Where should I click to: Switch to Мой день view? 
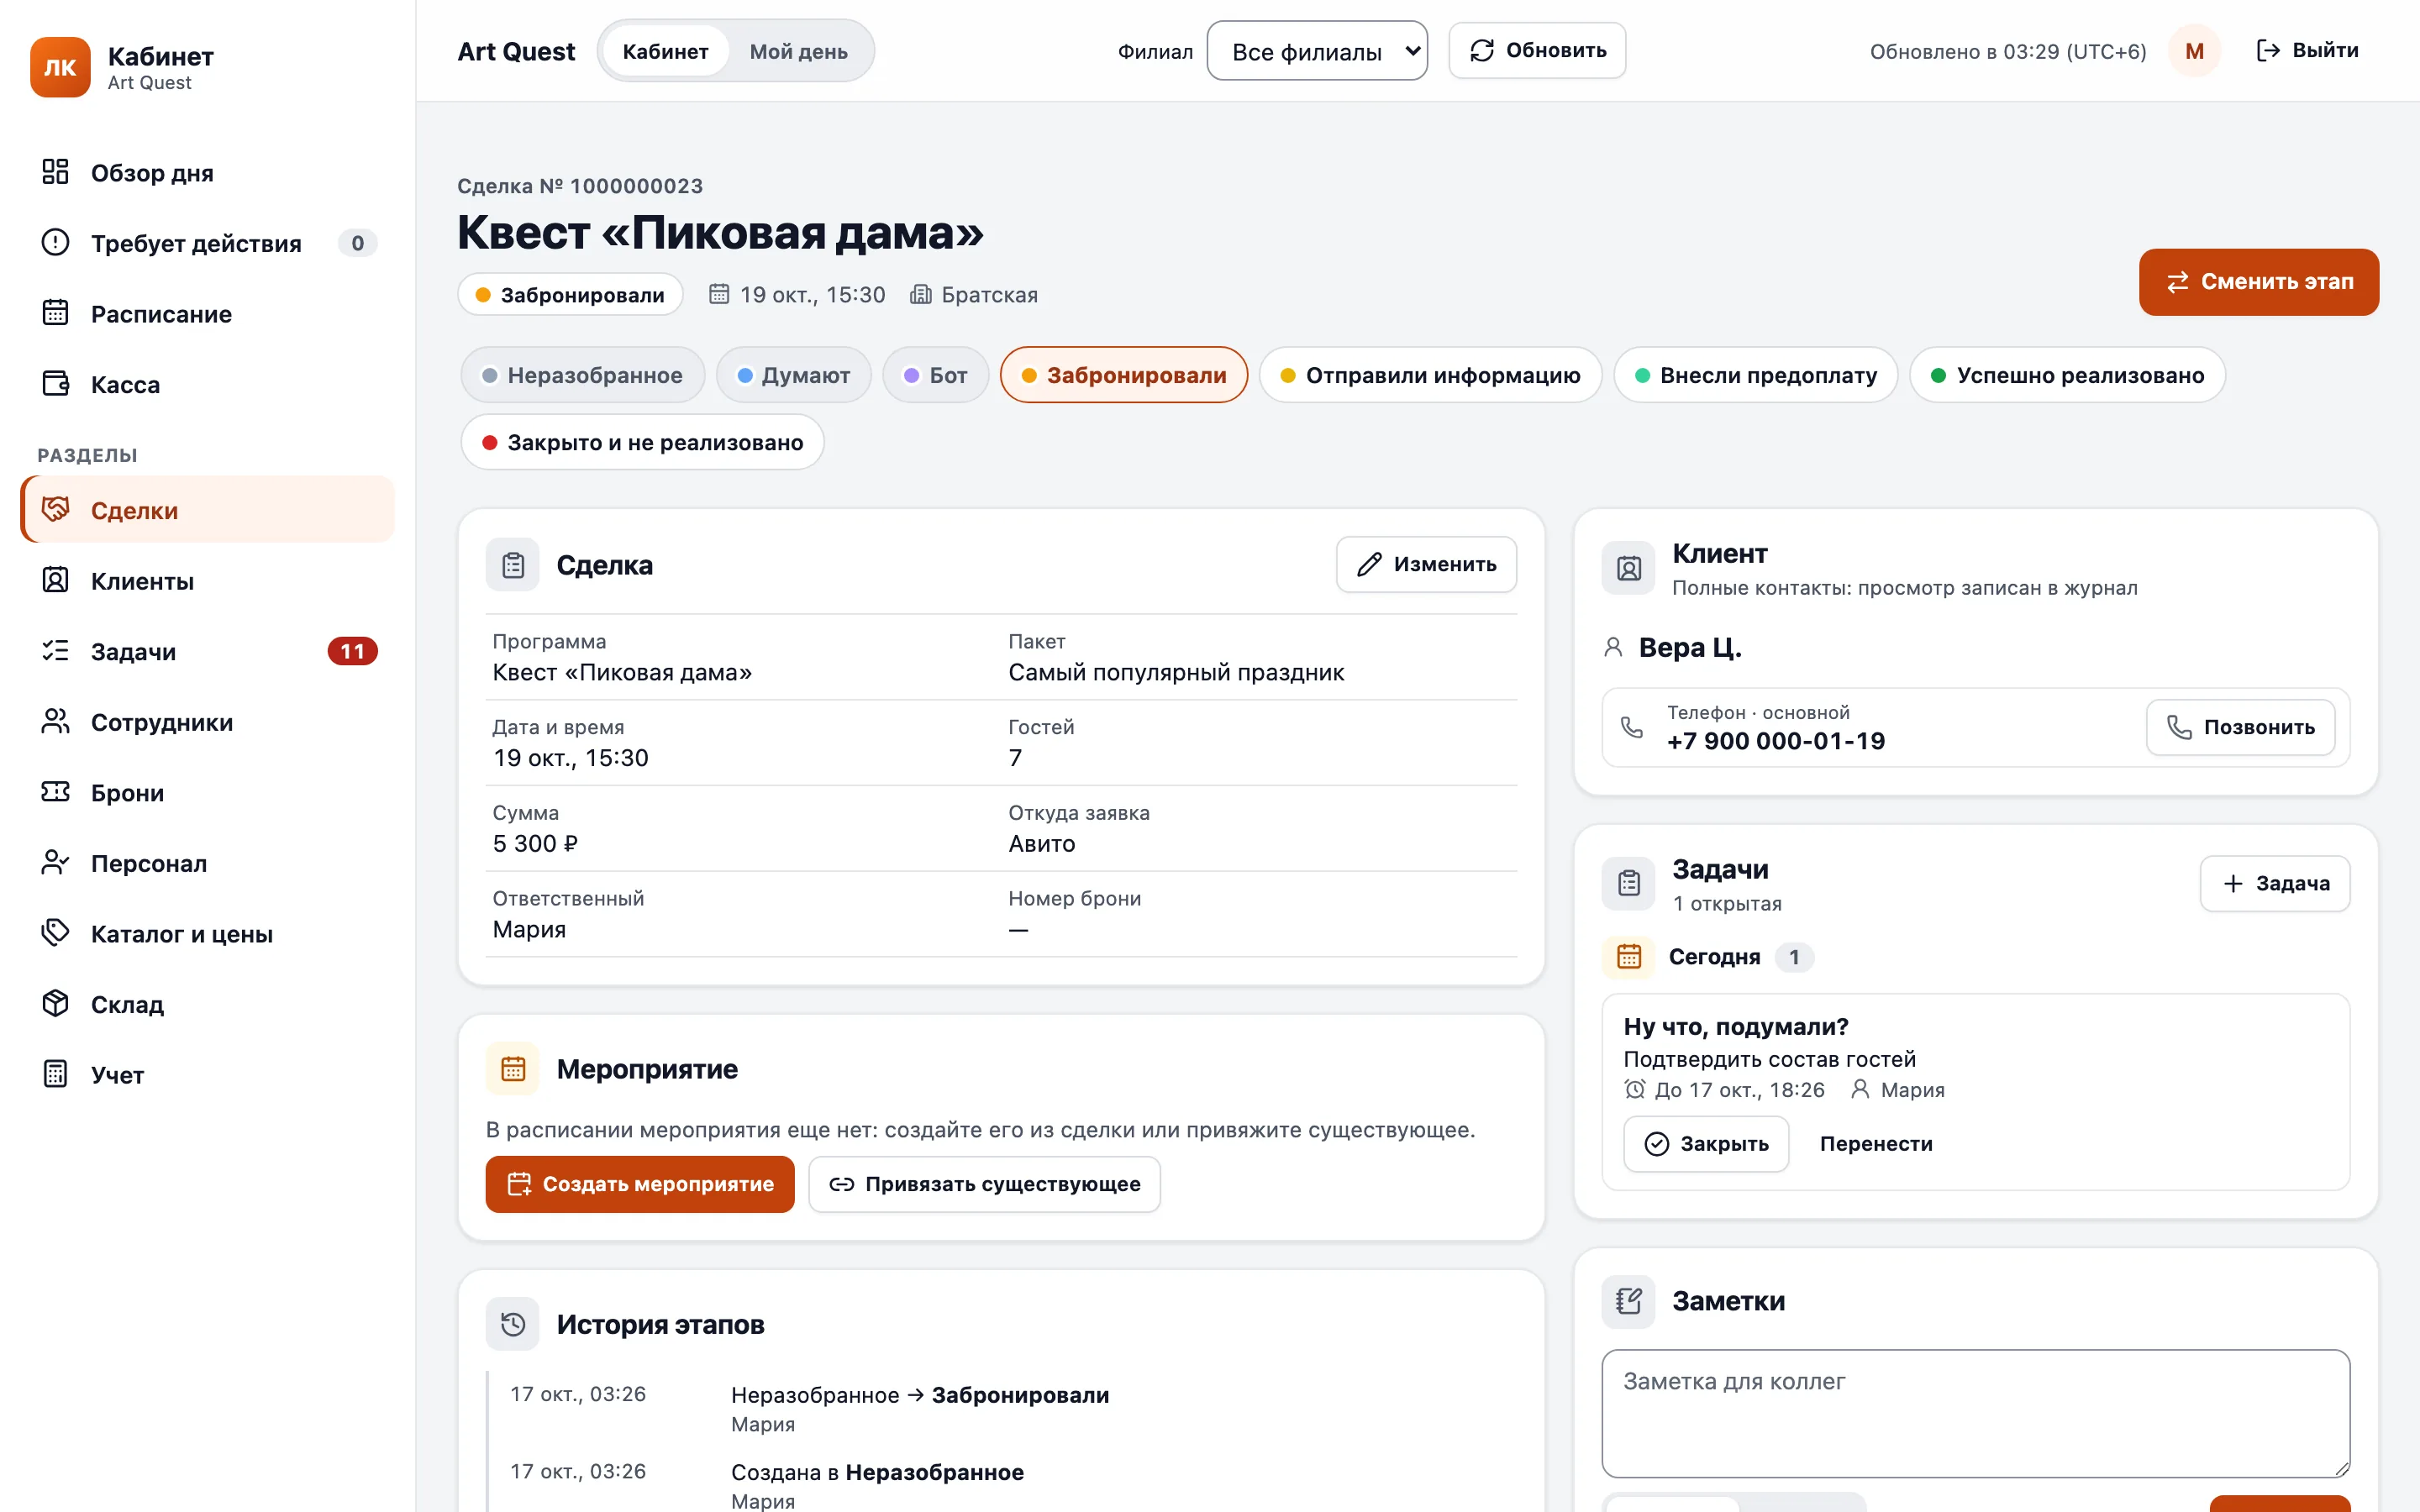[799, 51]
